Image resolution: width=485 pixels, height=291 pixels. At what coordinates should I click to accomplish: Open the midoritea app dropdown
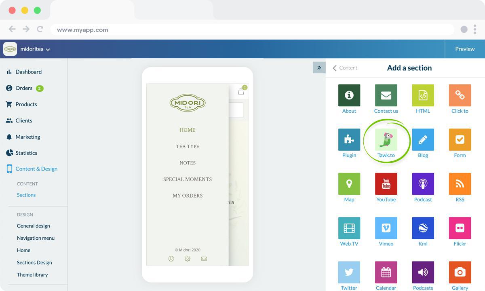pyautogui.click(x=35, y=49)
